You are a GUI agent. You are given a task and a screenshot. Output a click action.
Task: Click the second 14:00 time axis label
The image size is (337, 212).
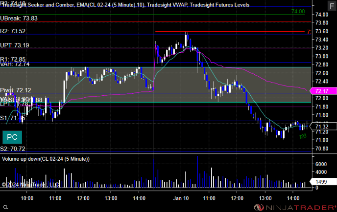[293, 198]
